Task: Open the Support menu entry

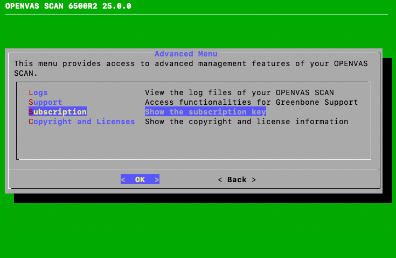Action: [x=45, y=102]
